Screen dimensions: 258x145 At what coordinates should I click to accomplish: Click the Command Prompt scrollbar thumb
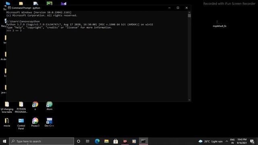[189, 16]
